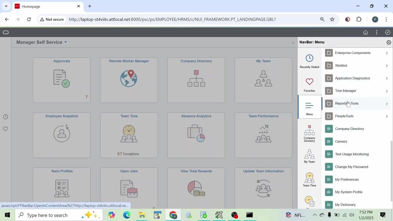Click the NavBar compass icon

387,32
